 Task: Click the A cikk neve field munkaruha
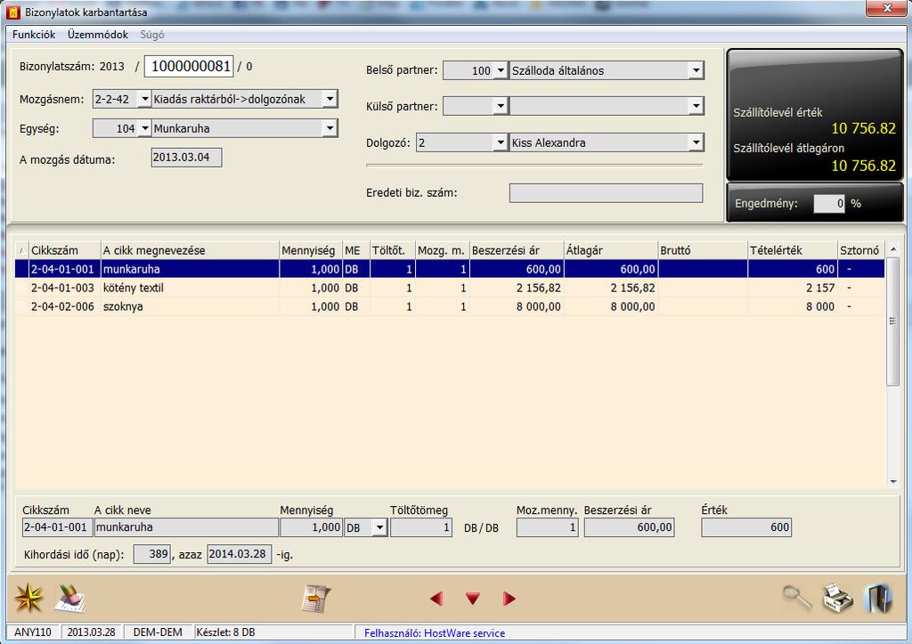[186, 527]
